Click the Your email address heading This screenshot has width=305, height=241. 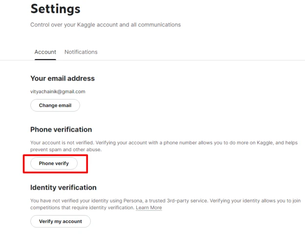tap(63, 79)
